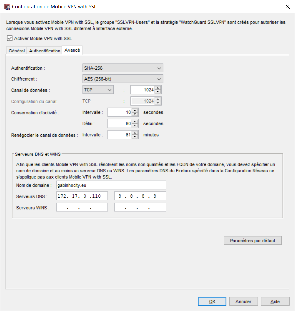
Task: Open help with the Aide button
Action: [x=275, y=301]
